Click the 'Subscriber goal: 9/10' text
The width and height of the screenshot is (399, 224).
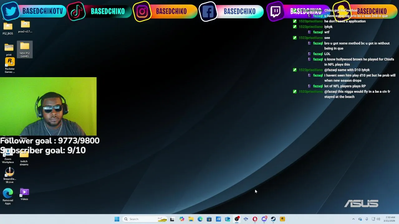(x=43, y=151)
